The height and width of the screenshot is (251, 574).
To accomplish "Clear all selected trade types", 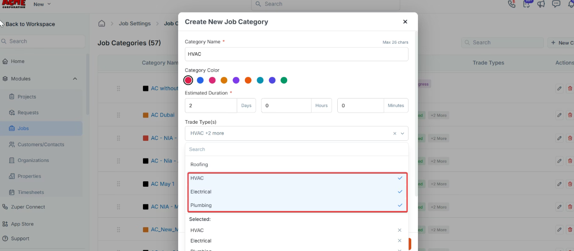I will coord(395,134).
